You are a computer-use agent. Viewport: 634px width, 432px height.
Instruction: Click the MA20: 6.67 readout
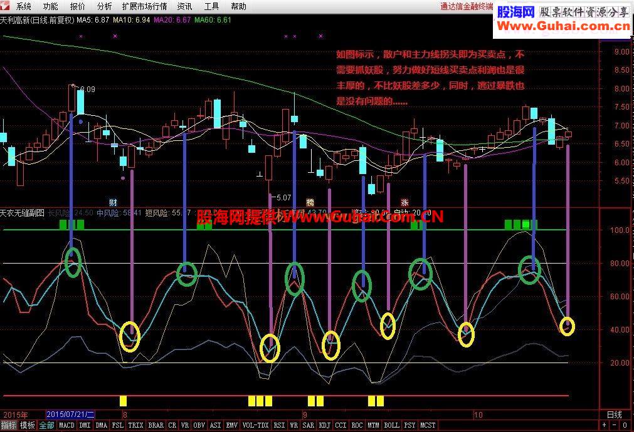[x=172, y=20]
